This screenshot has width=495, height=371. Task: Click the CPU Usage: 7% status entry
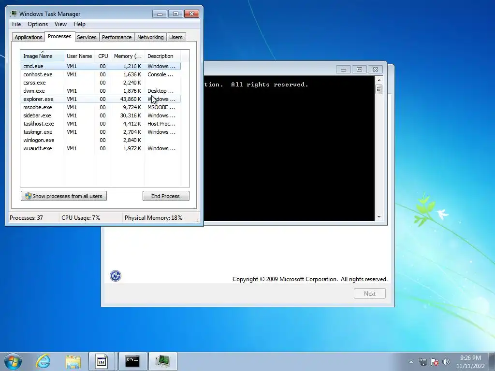tap(81, 218)
